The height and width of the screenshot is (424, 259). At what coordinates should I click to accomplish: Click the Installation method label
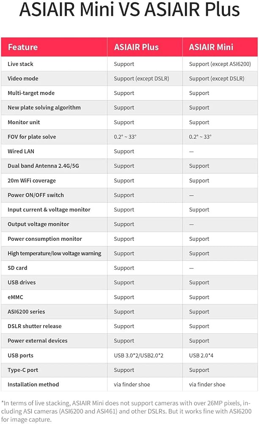click(33, 385)
